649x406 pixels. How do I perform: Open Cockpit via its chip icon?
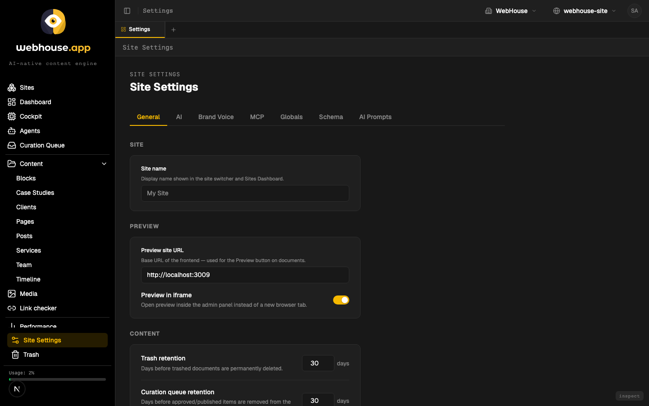click(x=12, y=116)
